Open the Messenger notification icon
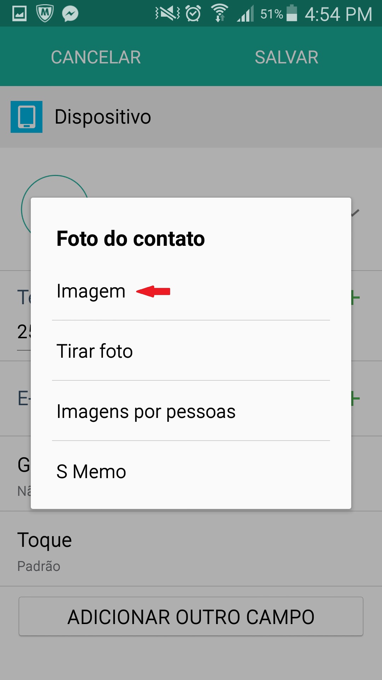 point(70,14)
